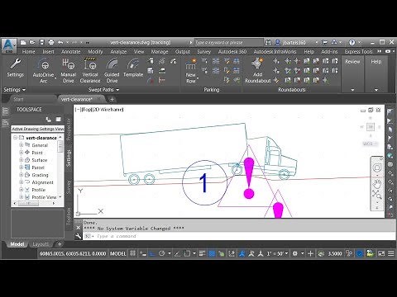
Task: Toggle Polar Tracking in status bar
Action: coord(162,253)
